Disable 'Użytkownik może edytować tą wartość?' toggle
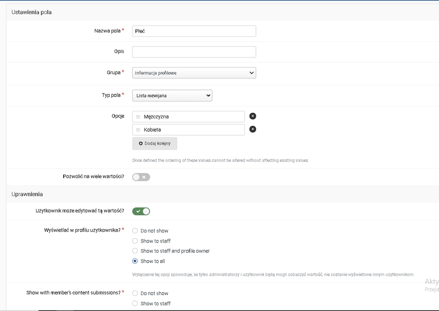439x311 pixels. click(x=141, y=211)
